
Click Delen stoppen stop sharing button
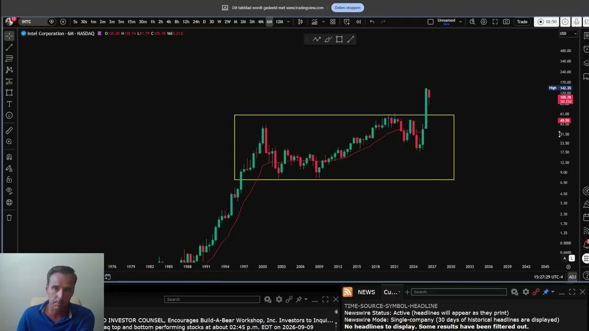point(347,7)
